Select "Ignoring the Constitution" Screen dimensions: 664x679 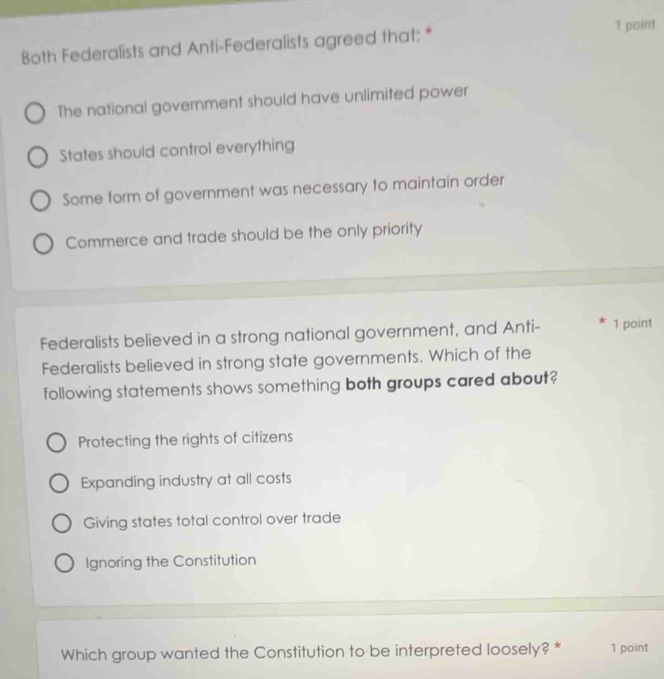[x=65, y=562]
